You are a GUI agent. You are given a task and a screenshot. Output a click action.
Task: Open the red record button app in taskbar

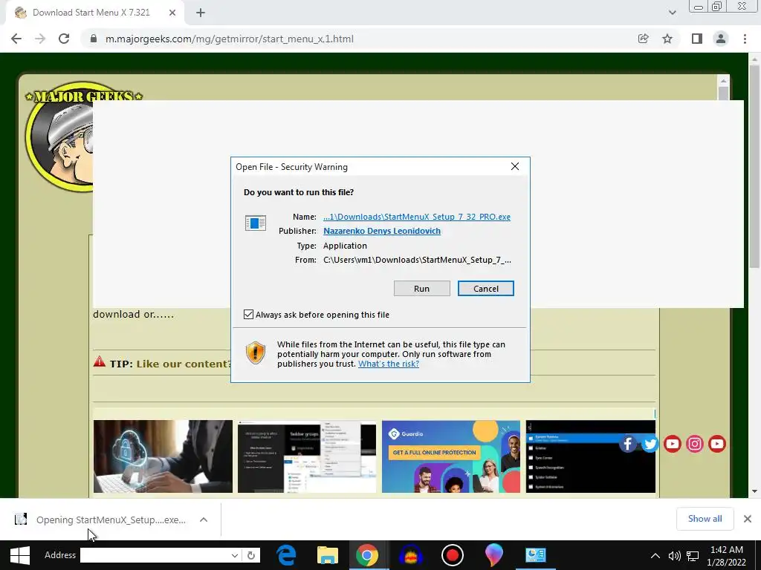(453, 555)
